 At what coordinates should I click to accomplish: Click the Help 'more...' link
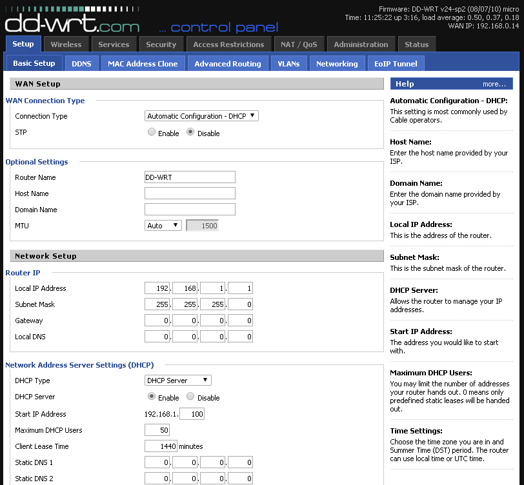tap(494, 84)
